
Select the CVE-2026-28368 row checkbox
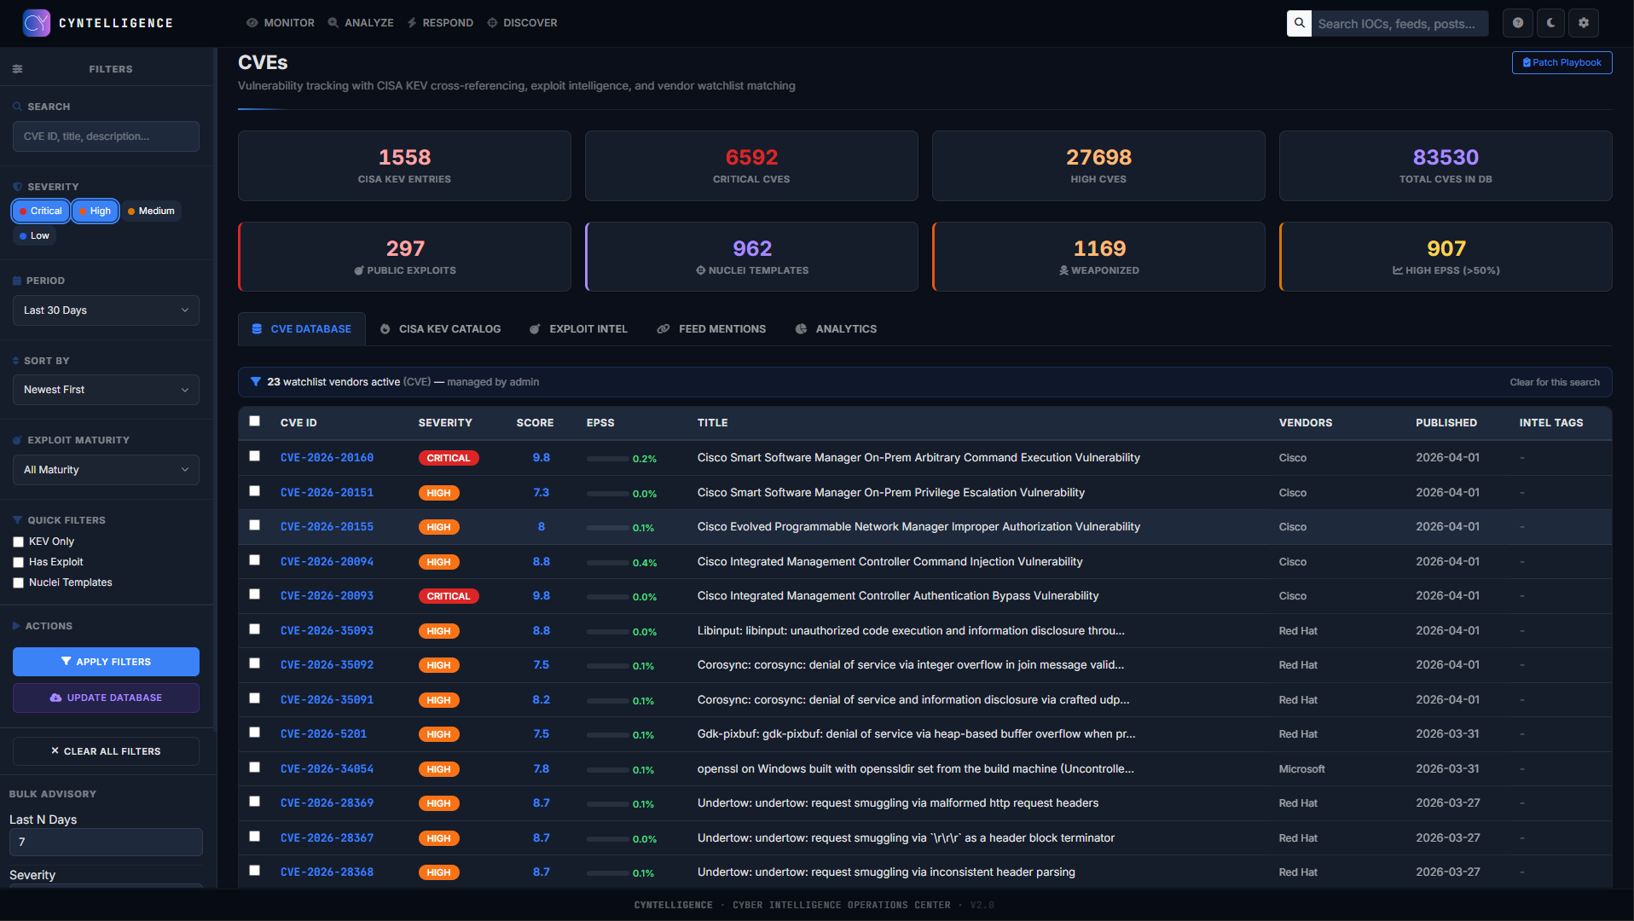pos(254,871)
